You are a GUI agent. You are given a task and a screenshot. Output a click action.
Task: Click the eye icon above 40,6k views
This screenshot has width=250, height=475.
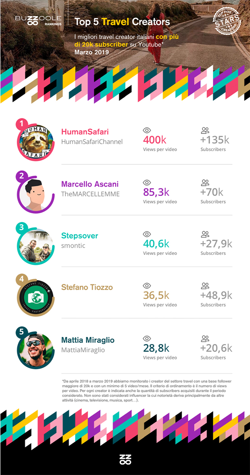tap(147, 234)
